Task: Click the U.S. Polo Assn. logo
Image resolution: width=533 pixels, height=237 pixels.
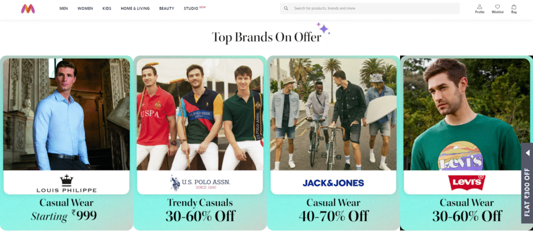Action: click(200, 182)
